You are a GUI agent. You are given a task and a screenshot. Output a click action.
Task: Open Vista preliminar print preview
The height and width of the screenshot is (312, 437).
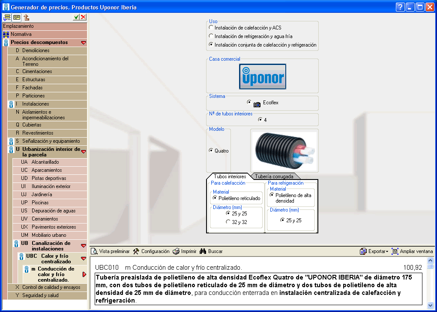click(111, 251)
